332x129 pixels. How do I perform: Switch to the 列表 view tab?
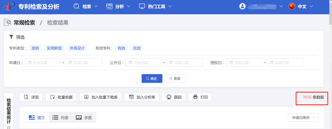(x=60, y=118)
